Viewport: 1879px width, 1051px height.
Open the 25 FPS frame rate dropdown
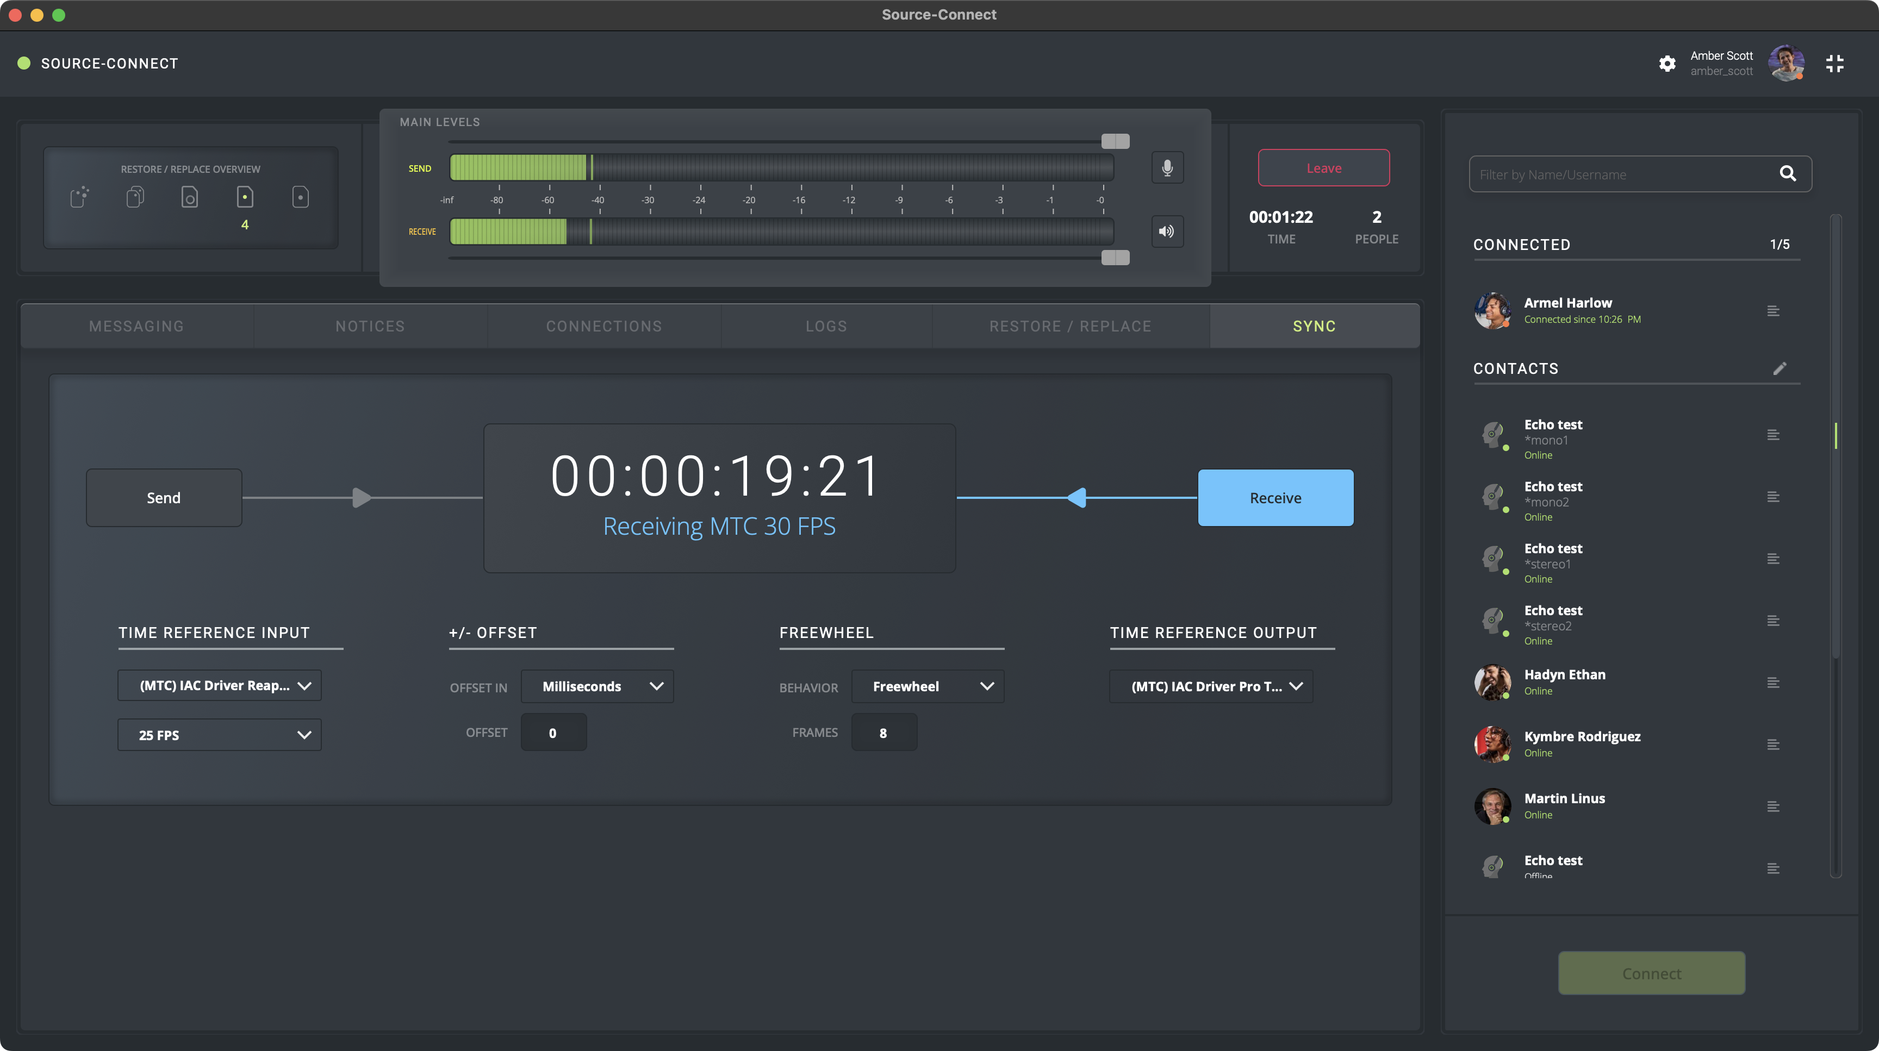220,735
